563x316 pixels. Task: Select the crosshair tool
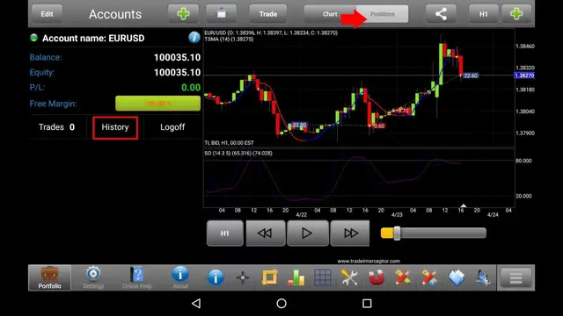tap(243, 277)
